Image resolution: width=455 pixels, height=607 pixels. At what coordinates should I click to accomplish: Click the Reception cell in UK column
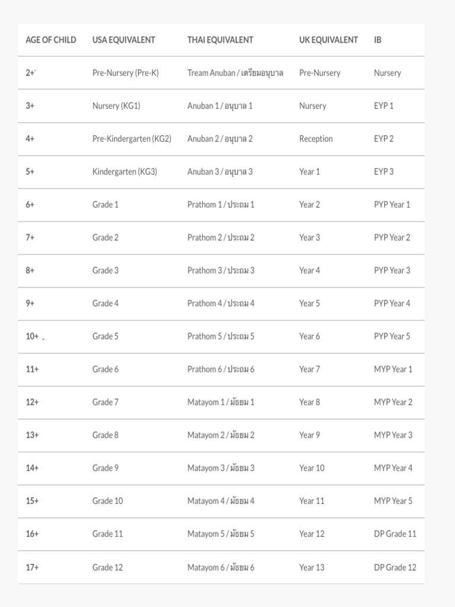tap(316, 139)
